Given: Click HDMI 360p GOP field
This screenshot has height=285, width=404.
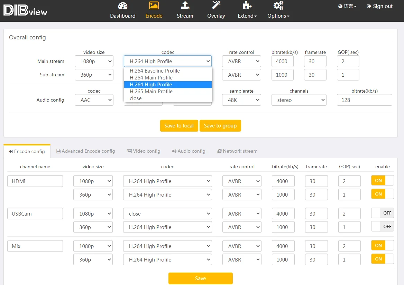Looking at the screenshot, I should tap(349, 195).
